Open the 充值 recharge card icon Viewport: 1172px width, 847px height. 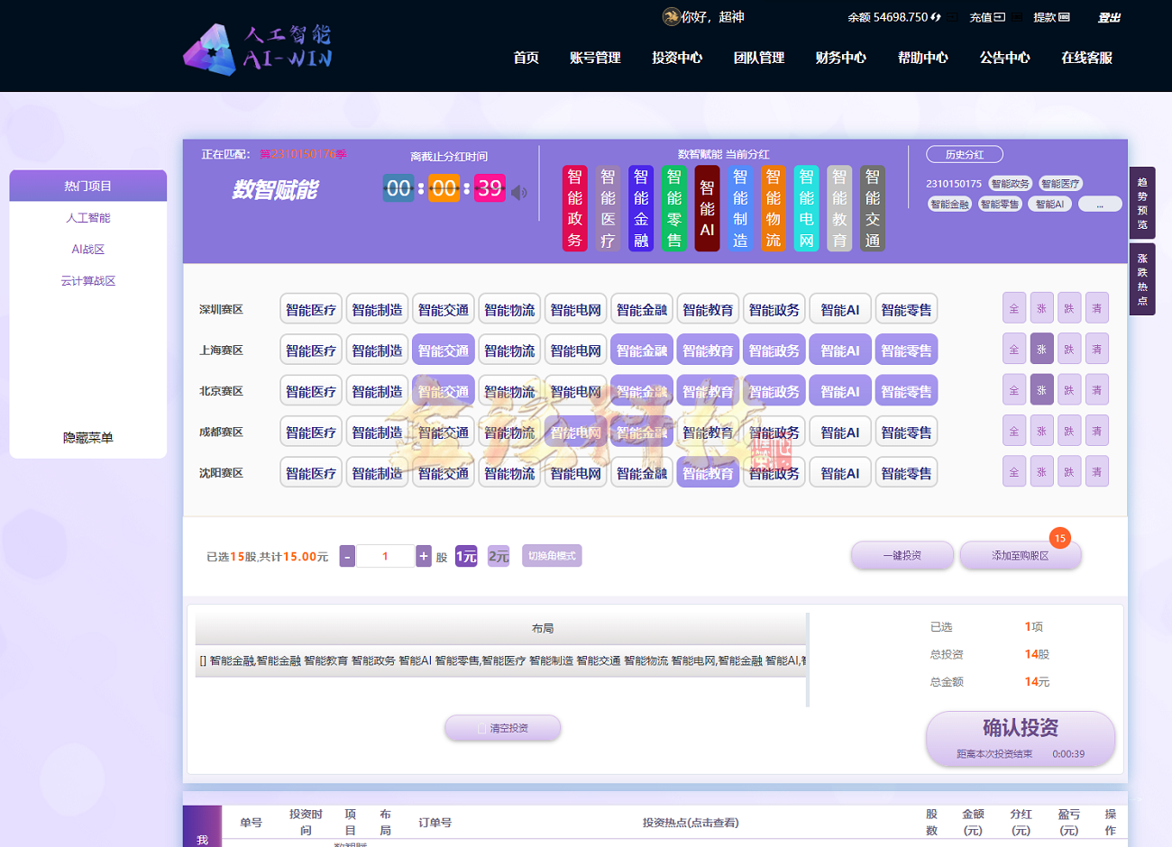pyautogui.click(x=999, y=16)
